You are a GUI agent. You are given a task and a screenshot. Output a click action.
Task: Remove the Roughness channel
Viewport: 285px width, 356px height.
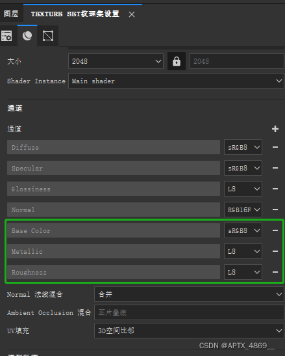point(275,272)
